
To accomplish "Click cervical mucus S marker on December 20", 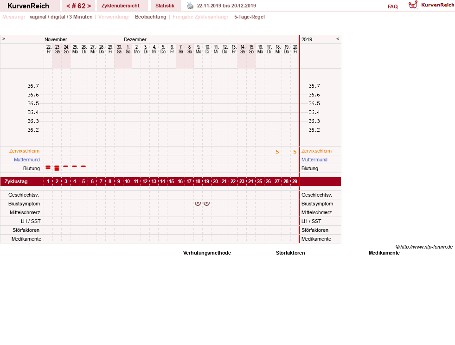I will [x=295, y=152].
